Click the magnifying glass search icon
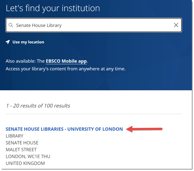 click(x=11, y=25)
